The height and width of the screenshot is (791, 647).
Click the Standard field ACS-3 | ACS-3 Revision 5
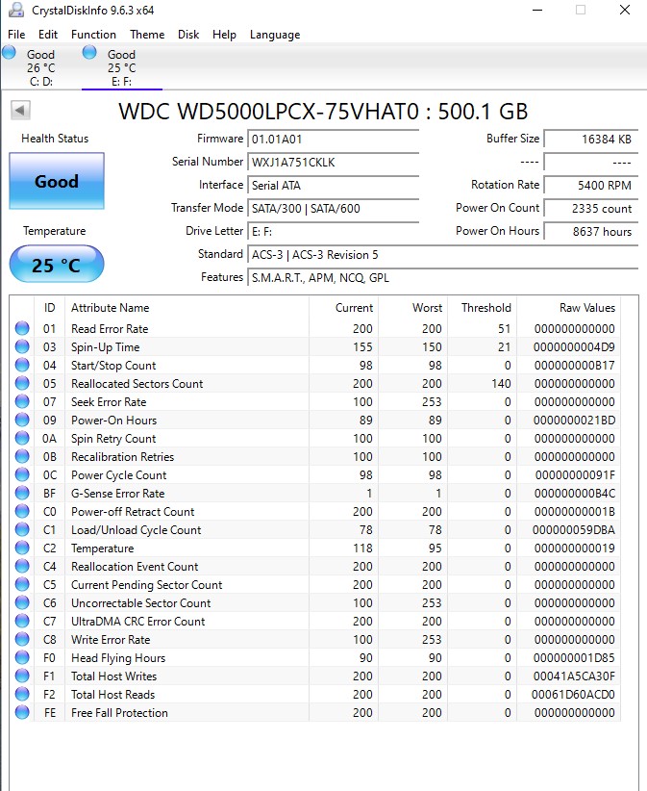[443, 255]
